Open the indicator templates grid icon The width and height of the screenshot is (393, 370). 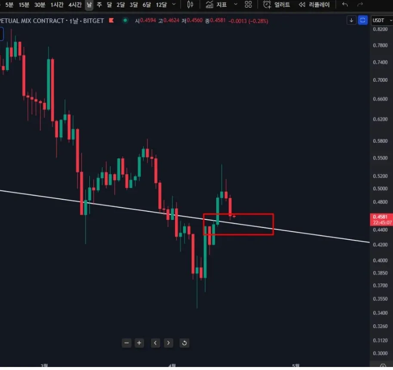248,5
